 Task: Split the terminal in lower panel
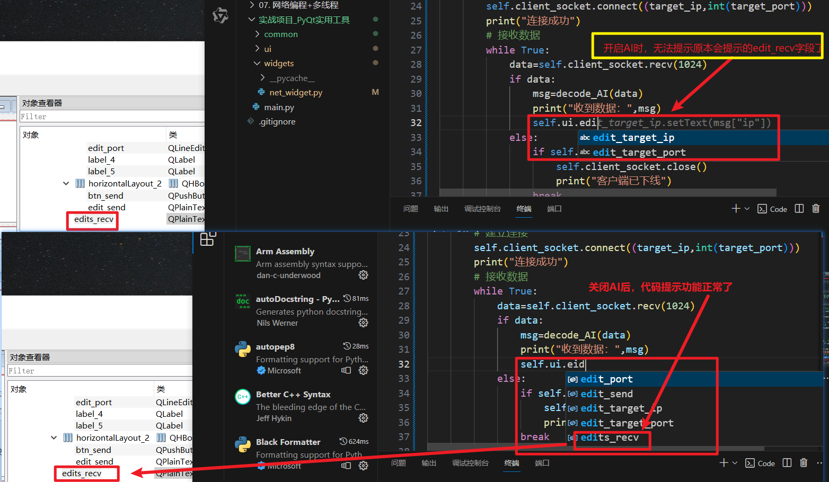[x=787, y=463]
